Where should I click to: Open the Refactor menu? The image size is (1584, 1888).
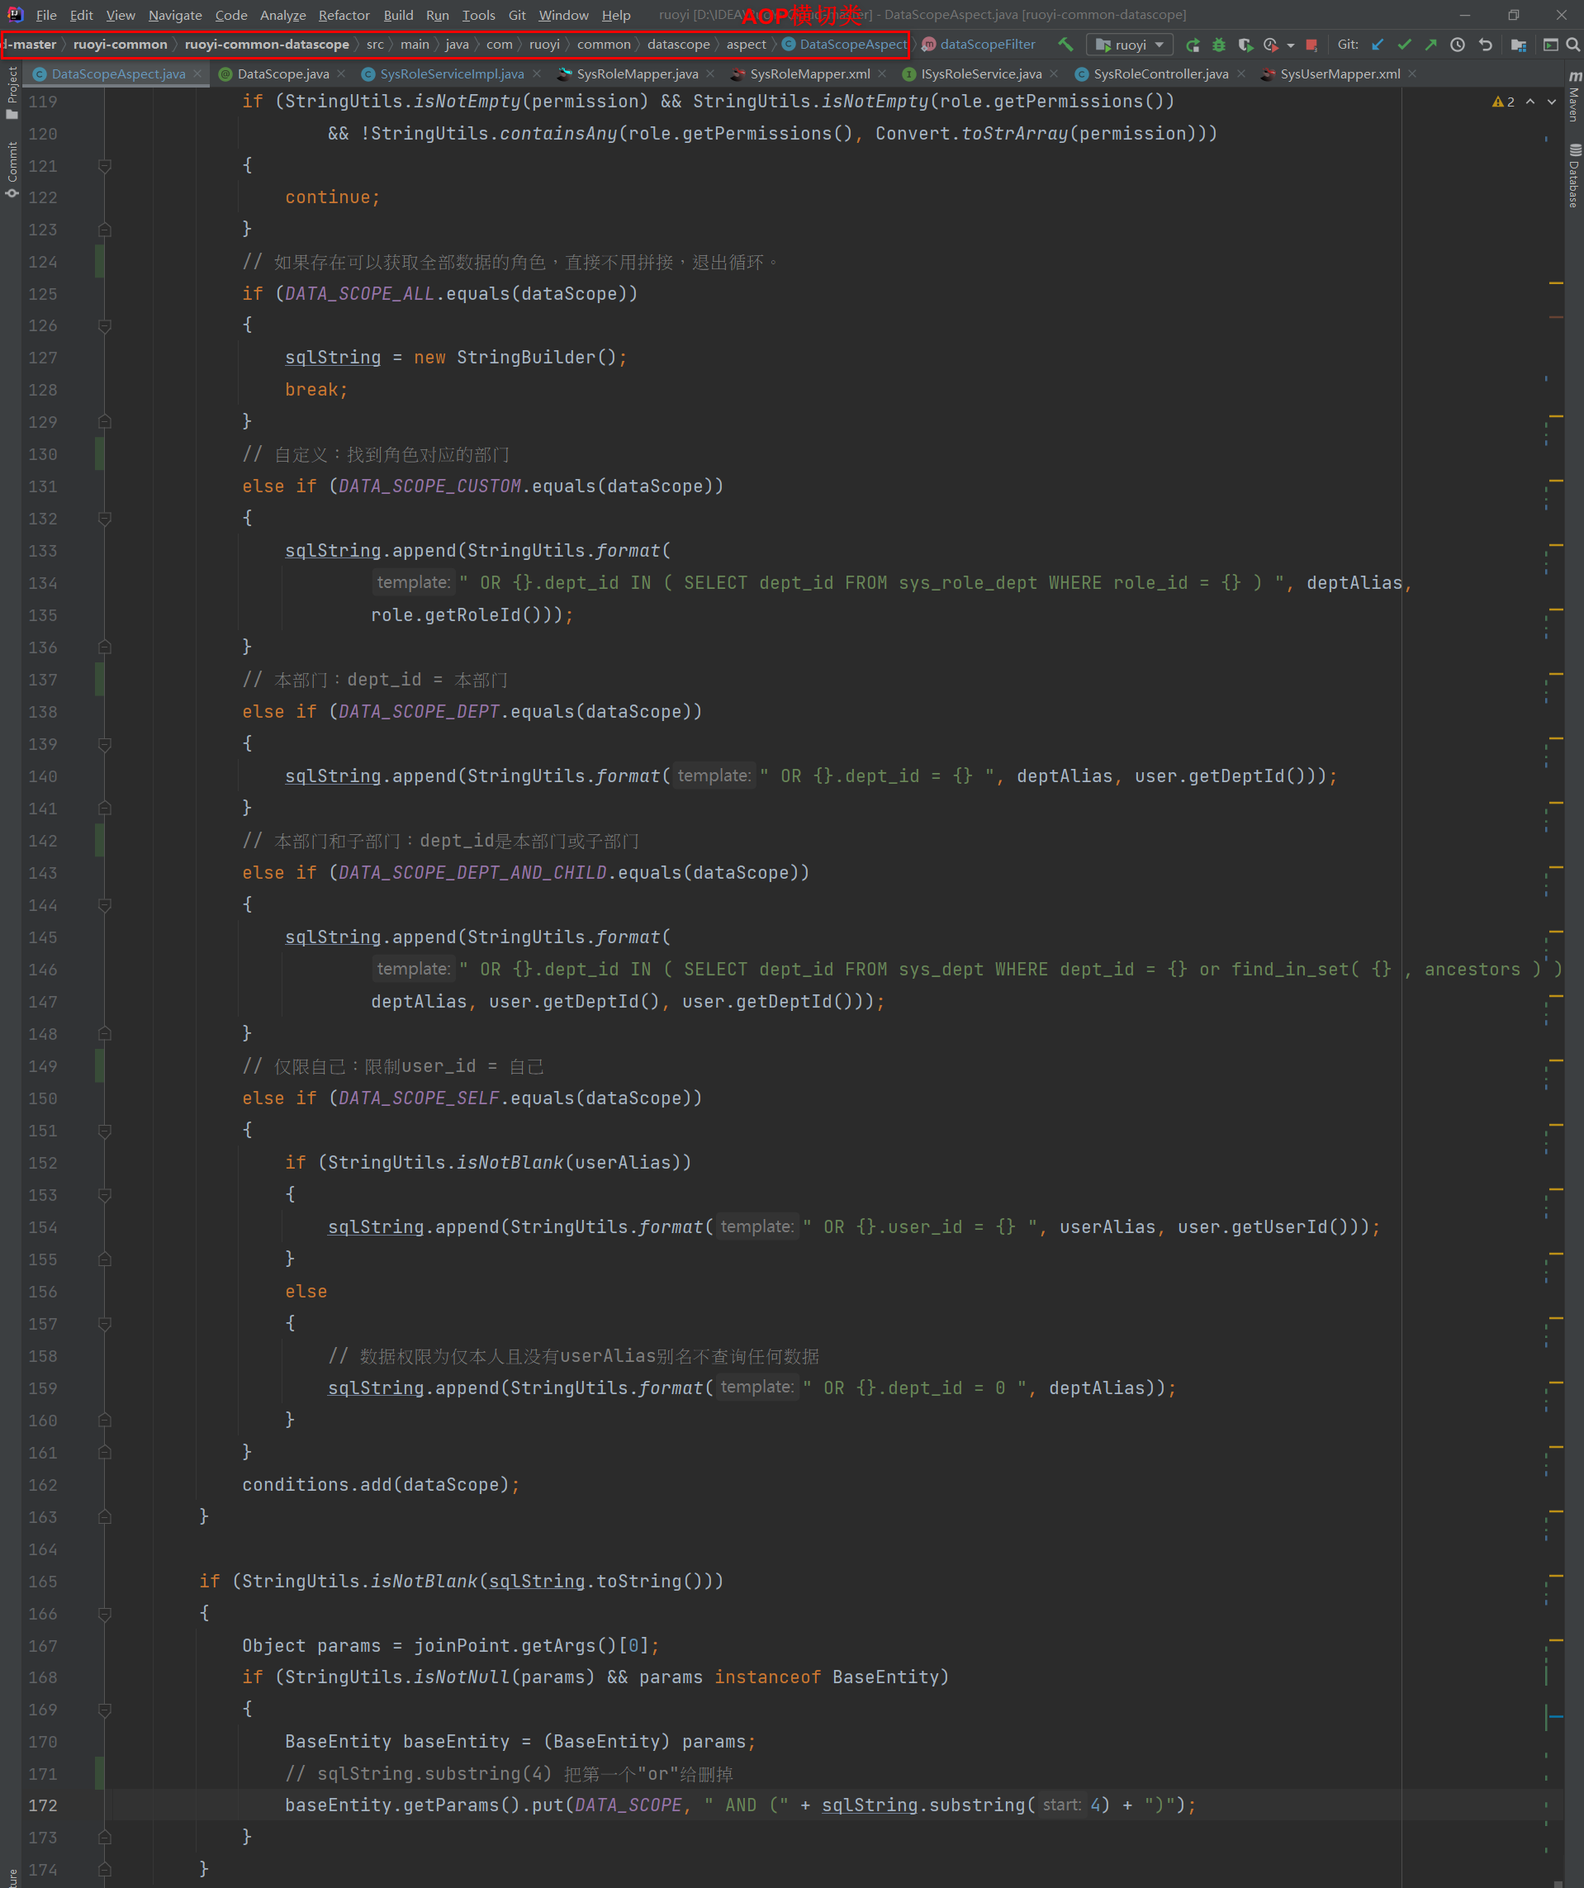click(x=344, y=14)
